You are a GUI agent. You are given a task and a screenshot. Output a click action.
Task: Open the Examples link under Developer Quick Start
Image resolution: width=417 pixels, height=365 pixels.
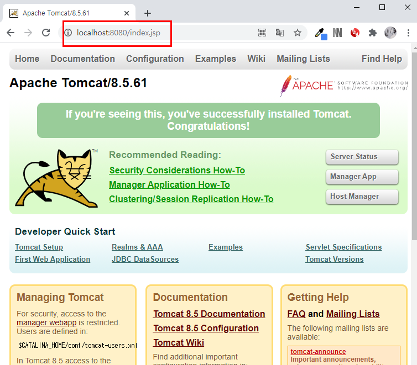point(226,247)
